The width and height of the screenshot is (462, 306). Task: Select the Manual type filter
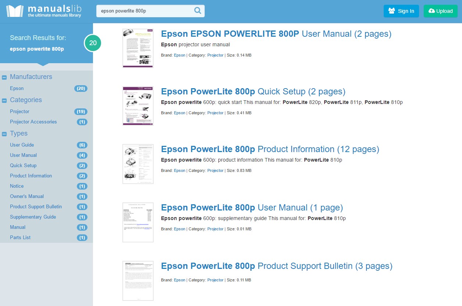pyautogui.click(x=18, y=227)
